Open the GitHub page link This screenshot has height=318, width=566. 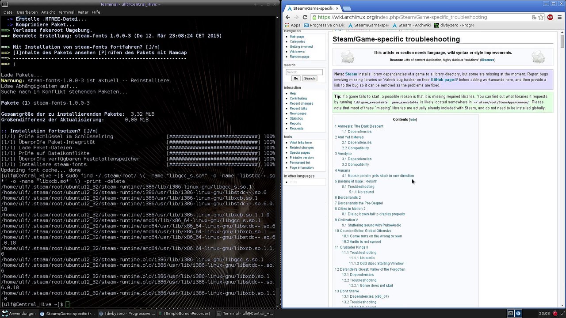[444, 79]
